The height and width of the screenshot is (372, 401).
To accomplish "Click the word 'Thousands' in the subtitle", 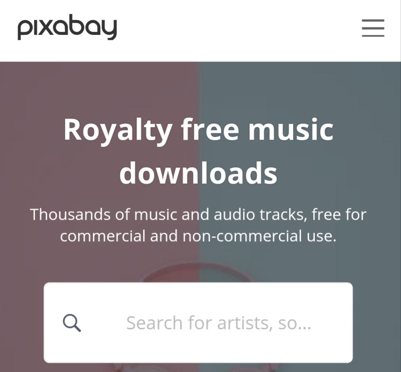I will tap(70, 214).
